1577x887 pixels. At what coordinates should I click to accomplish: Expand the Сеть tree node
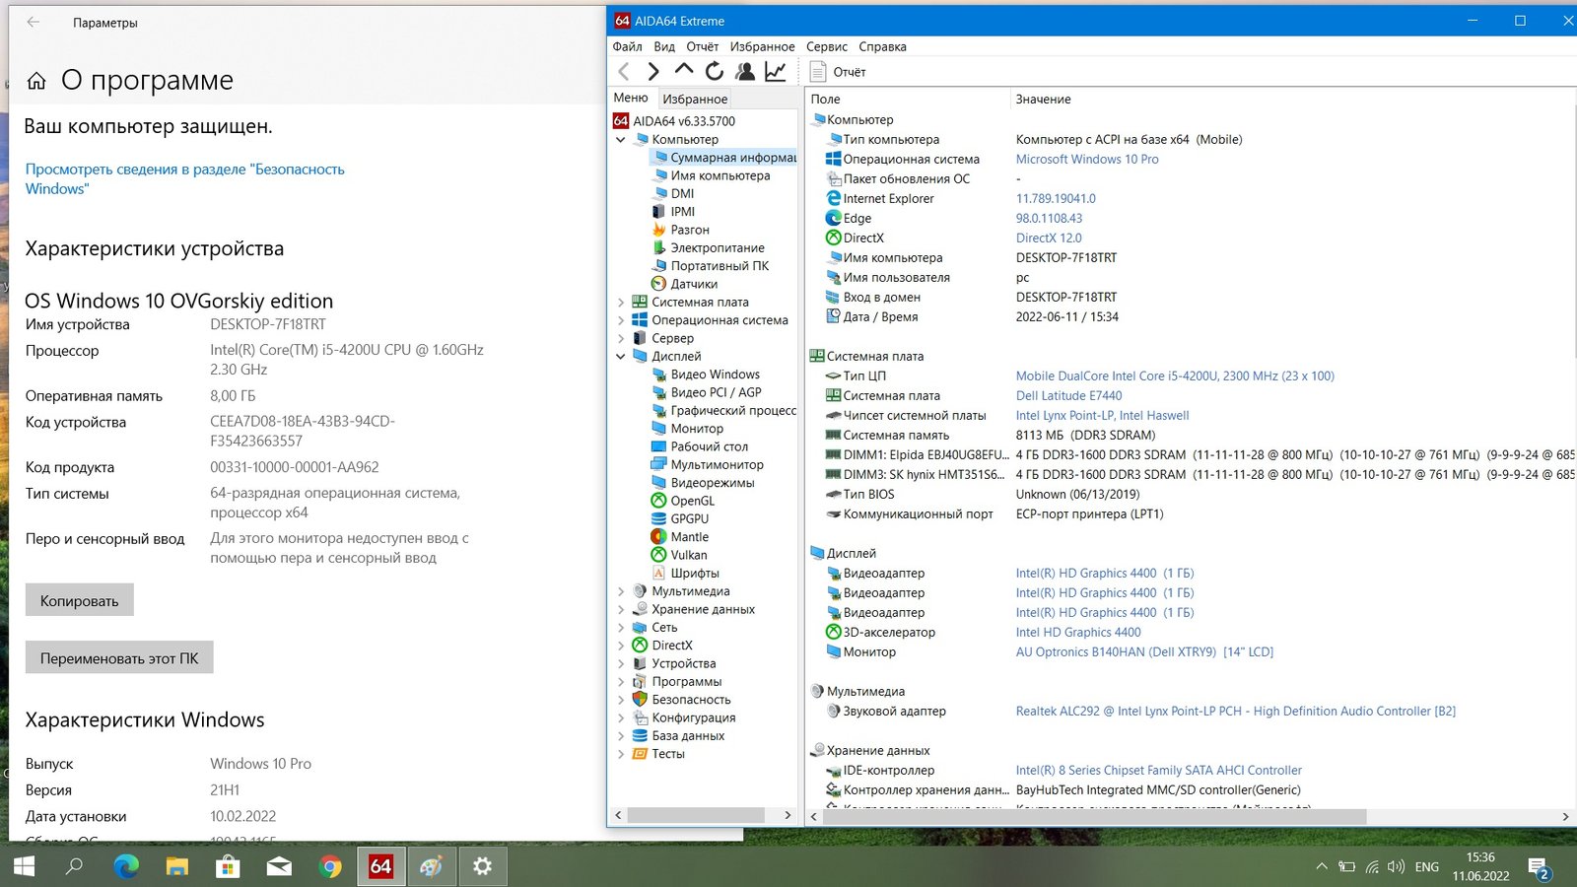pos(621,628)
